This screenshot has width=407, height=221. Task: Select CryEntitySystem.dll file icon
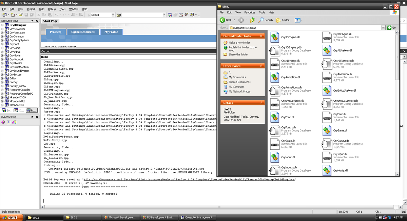[x=327, y=90]
